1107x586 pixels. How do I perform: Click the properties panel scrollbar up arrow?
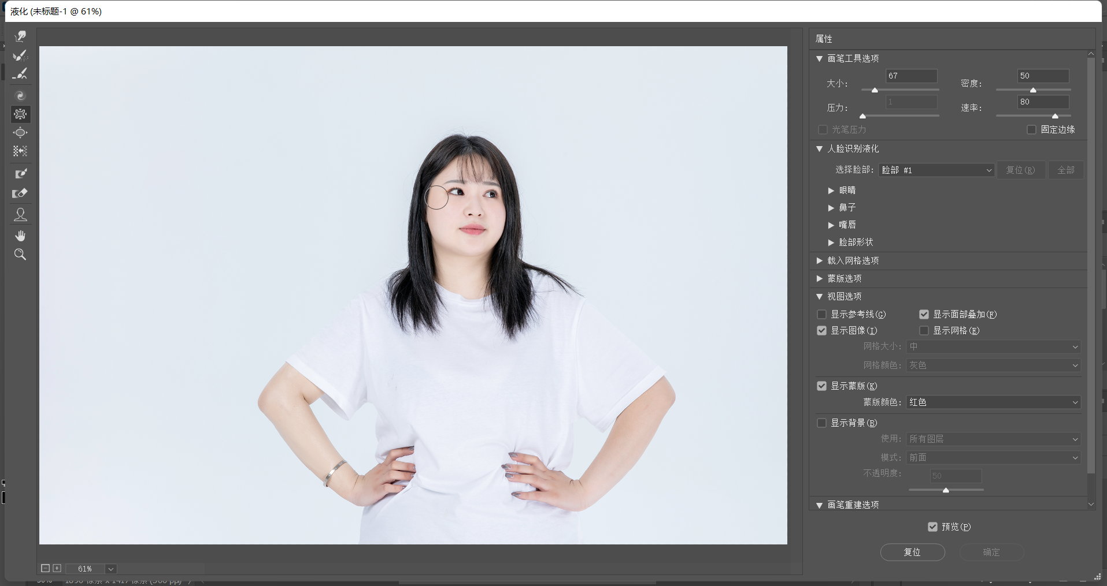pyautogui.click(x=1091, y=54)
